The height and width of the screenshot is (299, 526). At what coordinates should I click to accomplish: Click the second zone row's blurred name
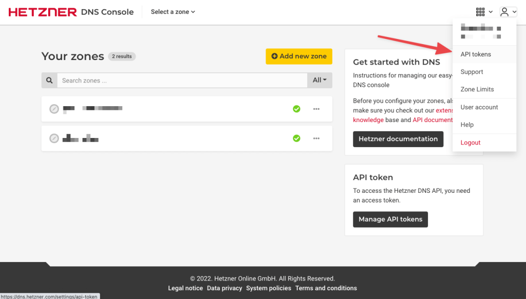pyautogui.click(x=81, y=138)
